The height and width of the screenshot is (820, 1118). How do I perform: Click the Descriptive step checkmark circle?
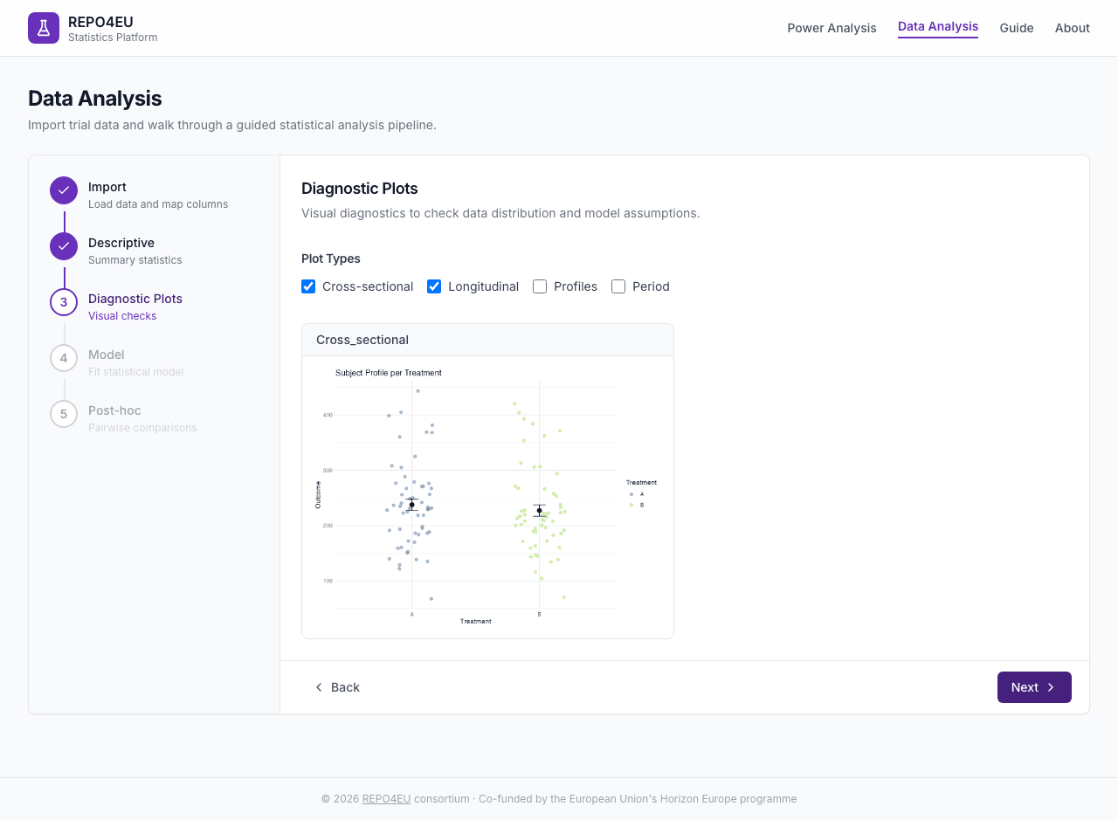[64, 246]
